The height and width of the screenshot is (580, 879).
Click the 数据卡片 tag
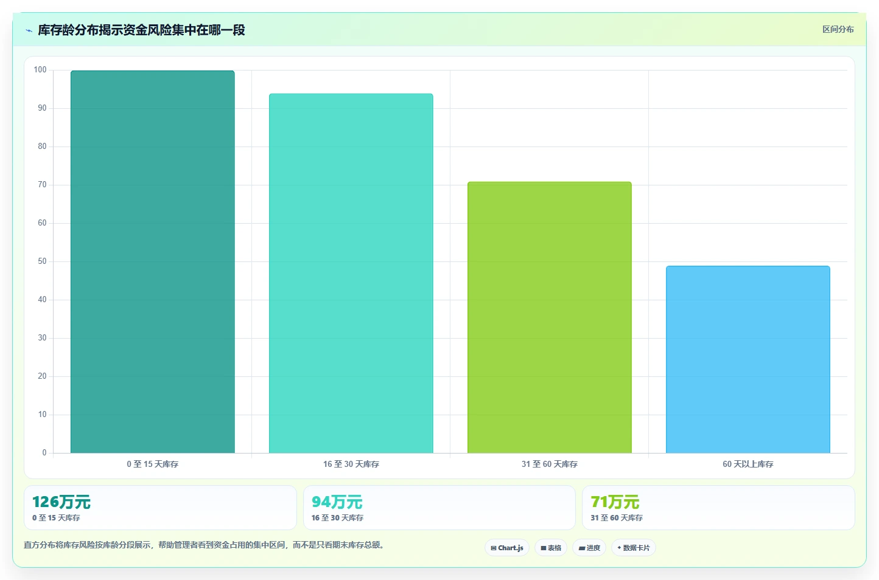coord(634,548)
